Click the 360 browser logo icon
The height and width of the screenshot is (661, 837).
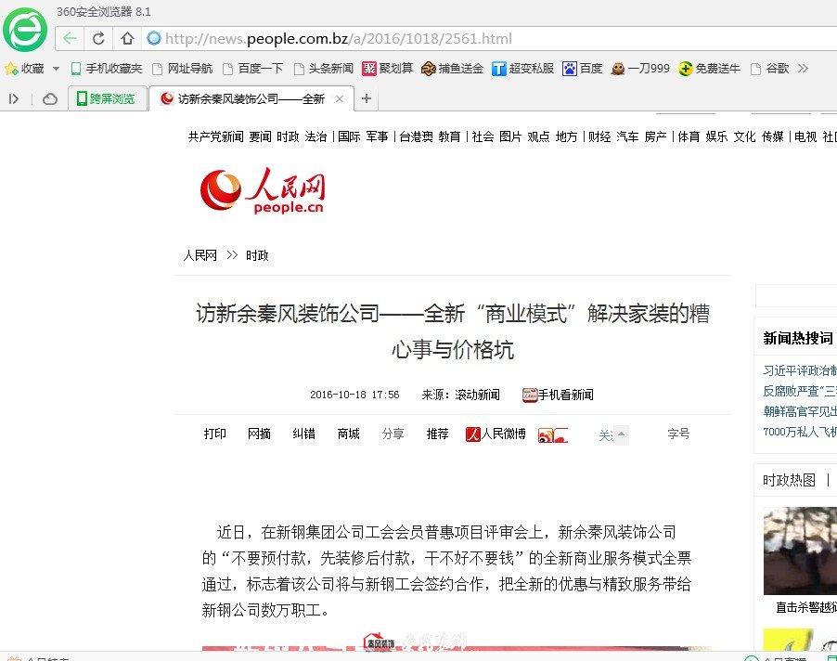pyautogui.click(x=25, y=29)
